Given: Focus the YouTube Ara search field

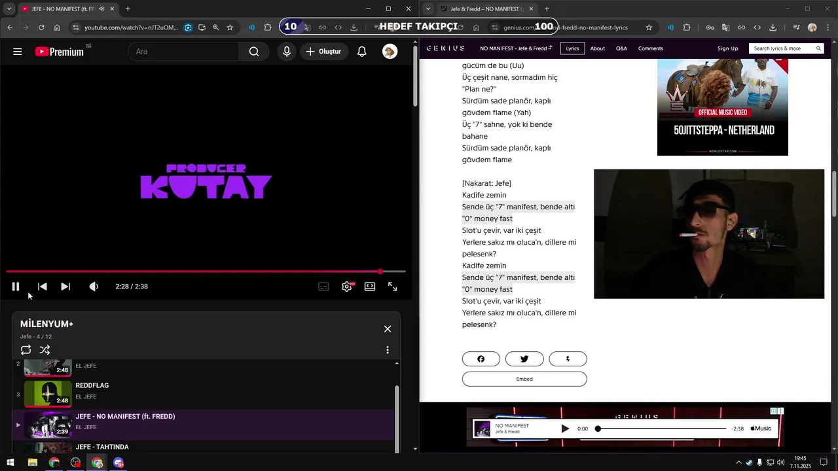Looking at the screenshot, I should tap(185, 52).
